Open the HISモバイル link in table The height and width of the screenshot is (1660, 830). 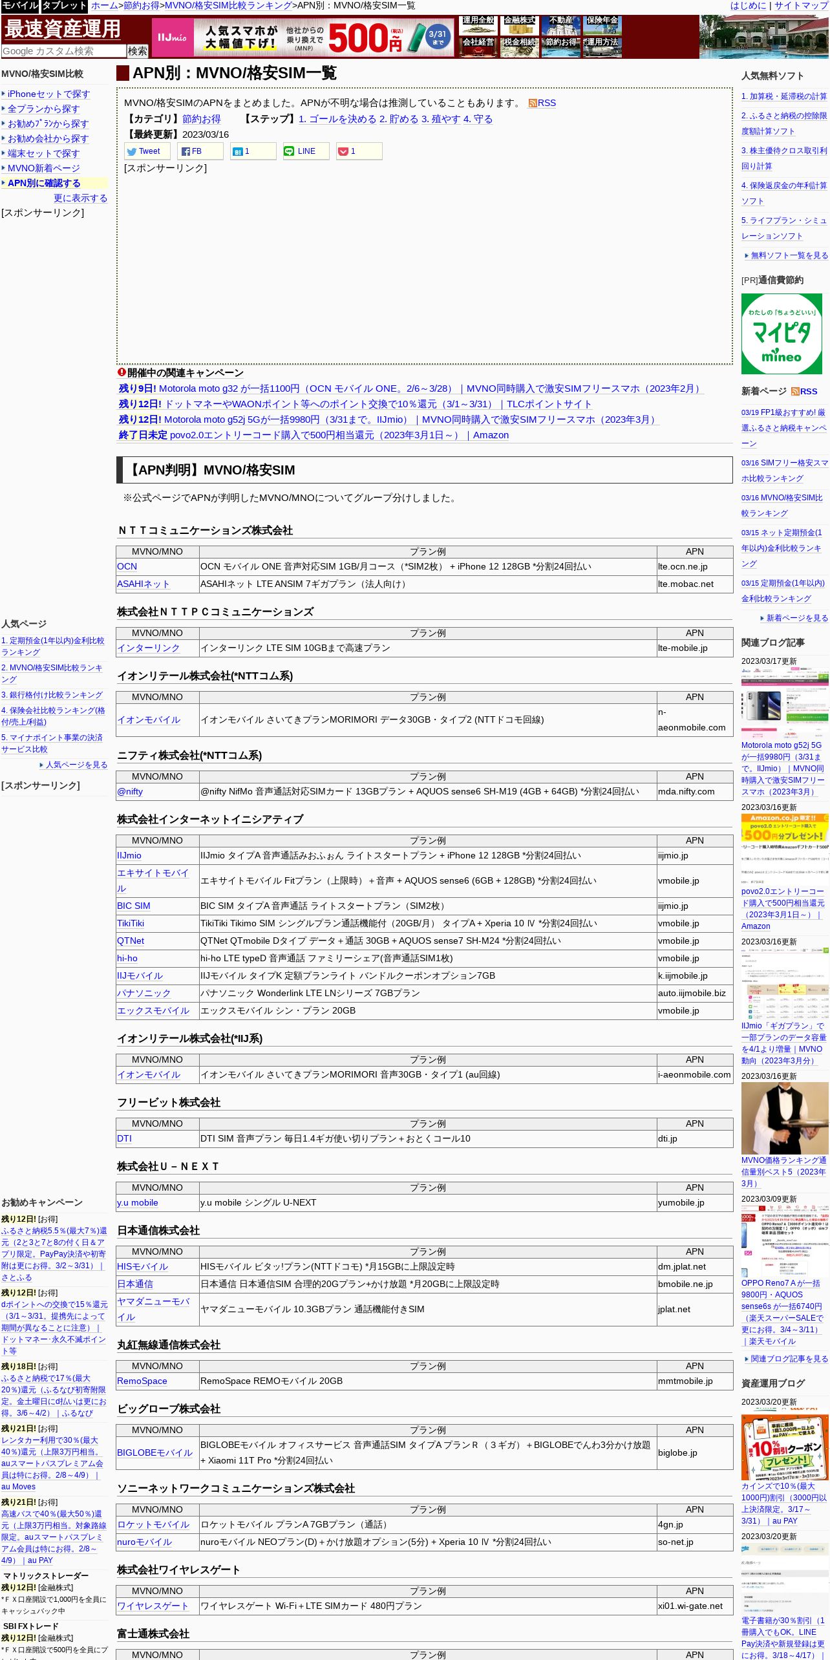coord(142,1266)
